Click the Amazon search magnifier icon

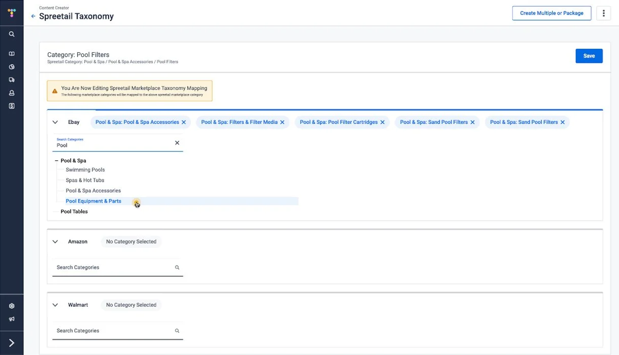coord(177,268)
